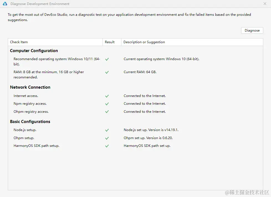Screen dimensions: 271x197
Task: Click the Diagnose button
Action: [x=252, y=30]
